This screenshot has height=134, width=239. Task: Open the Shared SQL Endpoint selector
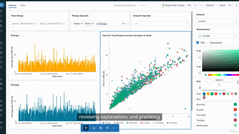181,5
